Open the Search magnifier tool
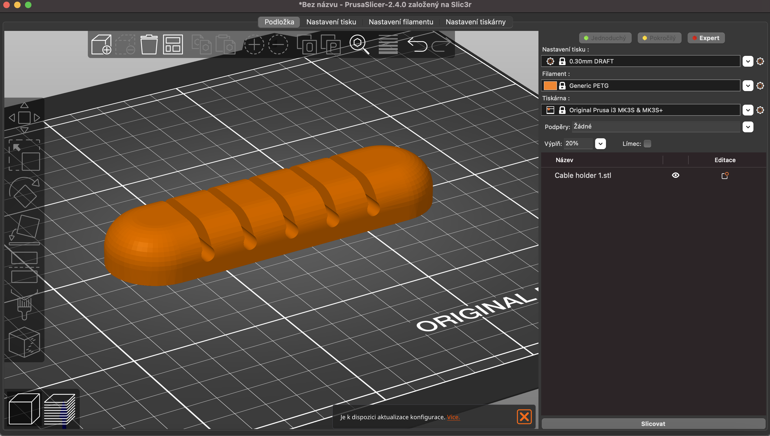 coord(359,45)
